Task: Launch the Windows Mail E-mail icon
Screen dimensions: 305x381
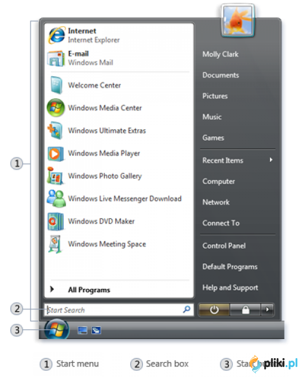Action: pyautogui.click(x=56, y=58)
